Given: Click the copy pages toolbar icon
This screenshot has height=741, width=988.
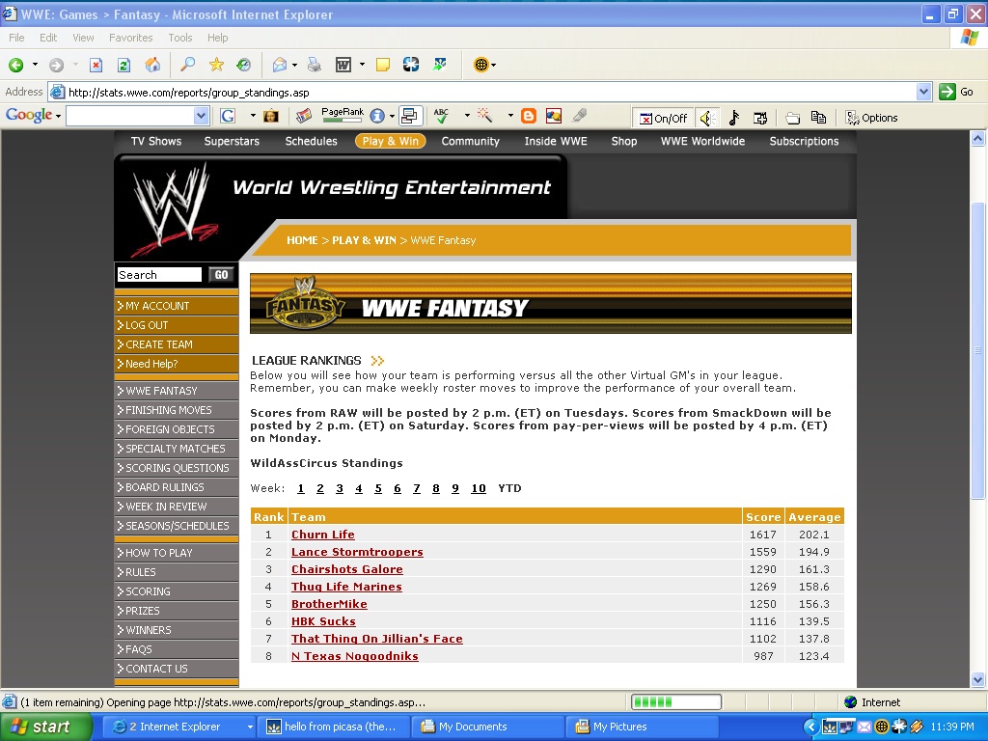Looking at the screenshot, I should click(818, 118).
